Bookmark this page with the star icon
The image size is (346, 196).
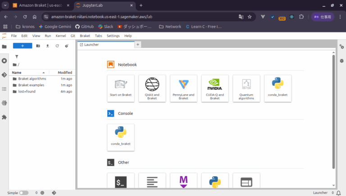250,17
